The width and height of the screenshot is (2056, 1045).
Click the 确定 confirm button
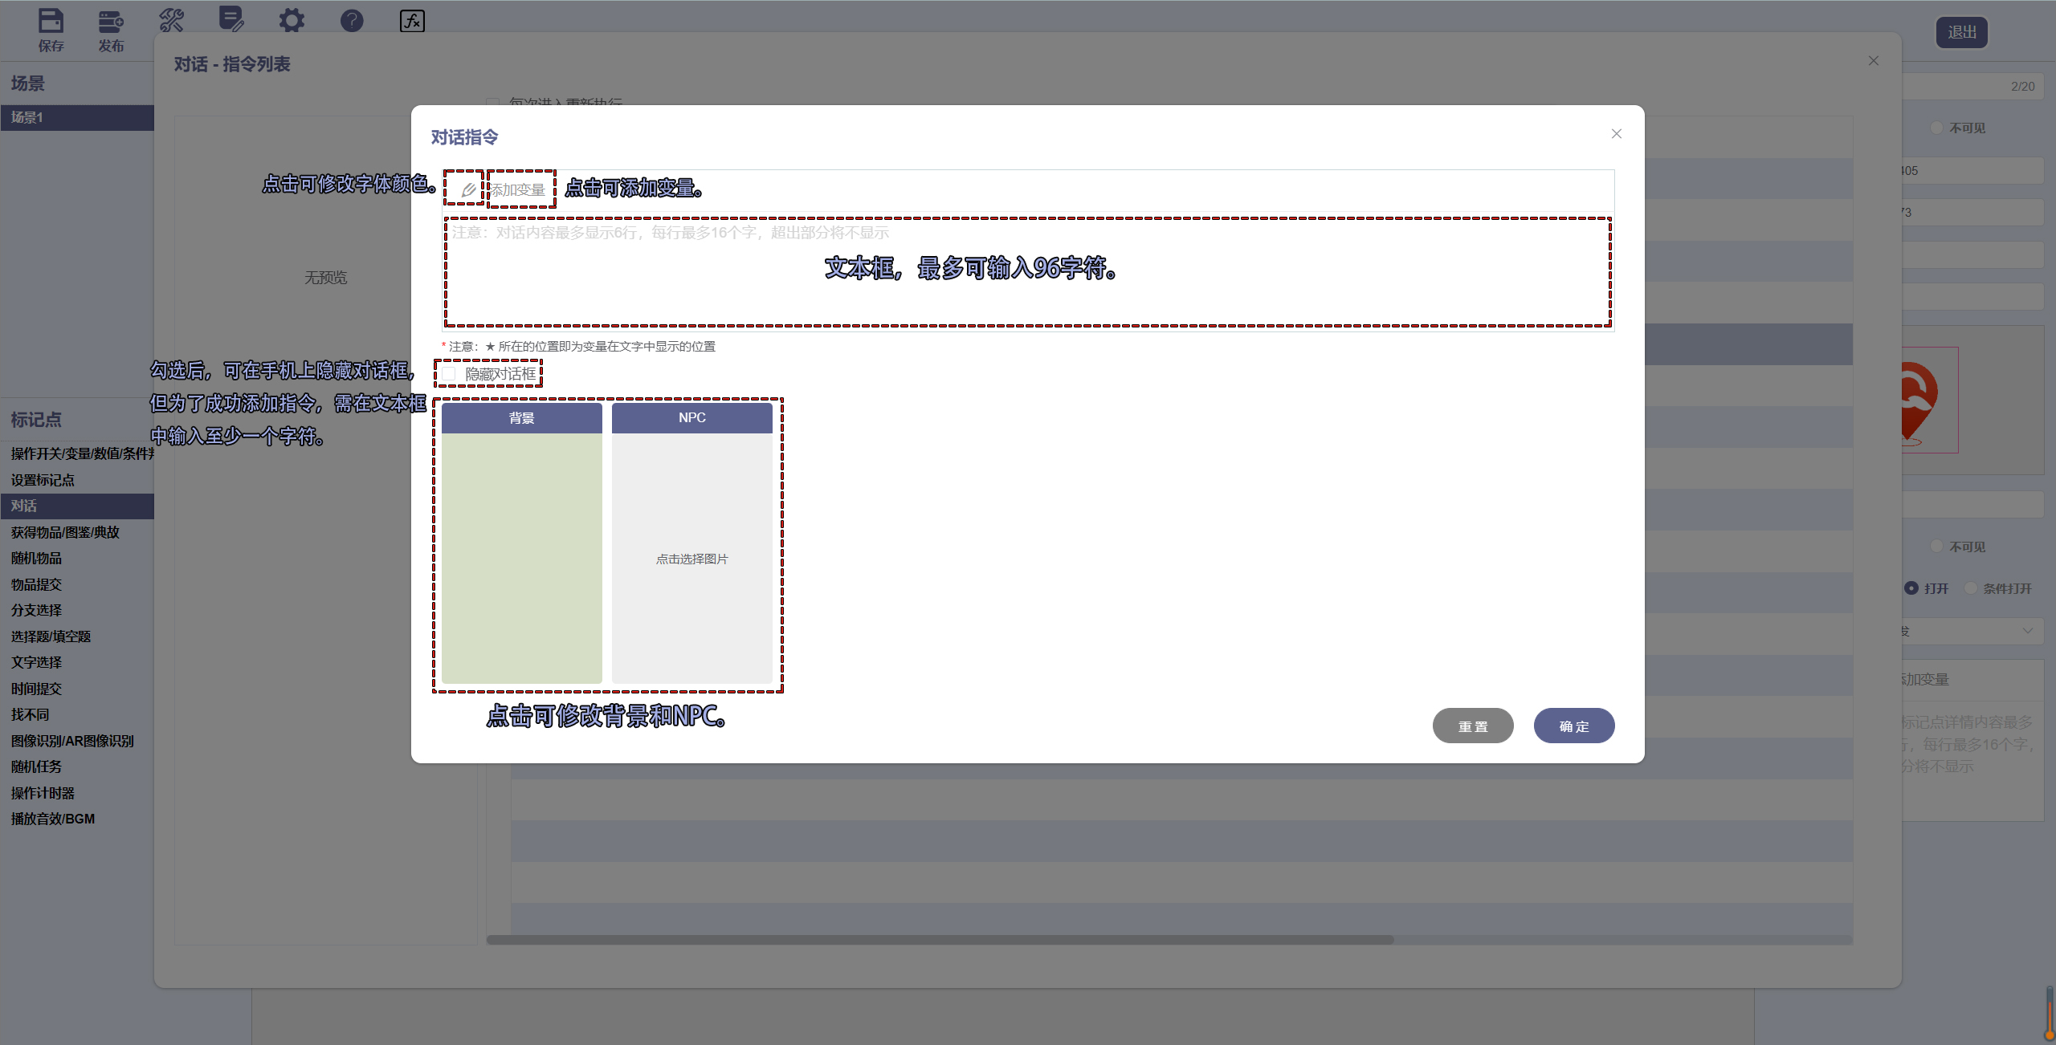1573,726
